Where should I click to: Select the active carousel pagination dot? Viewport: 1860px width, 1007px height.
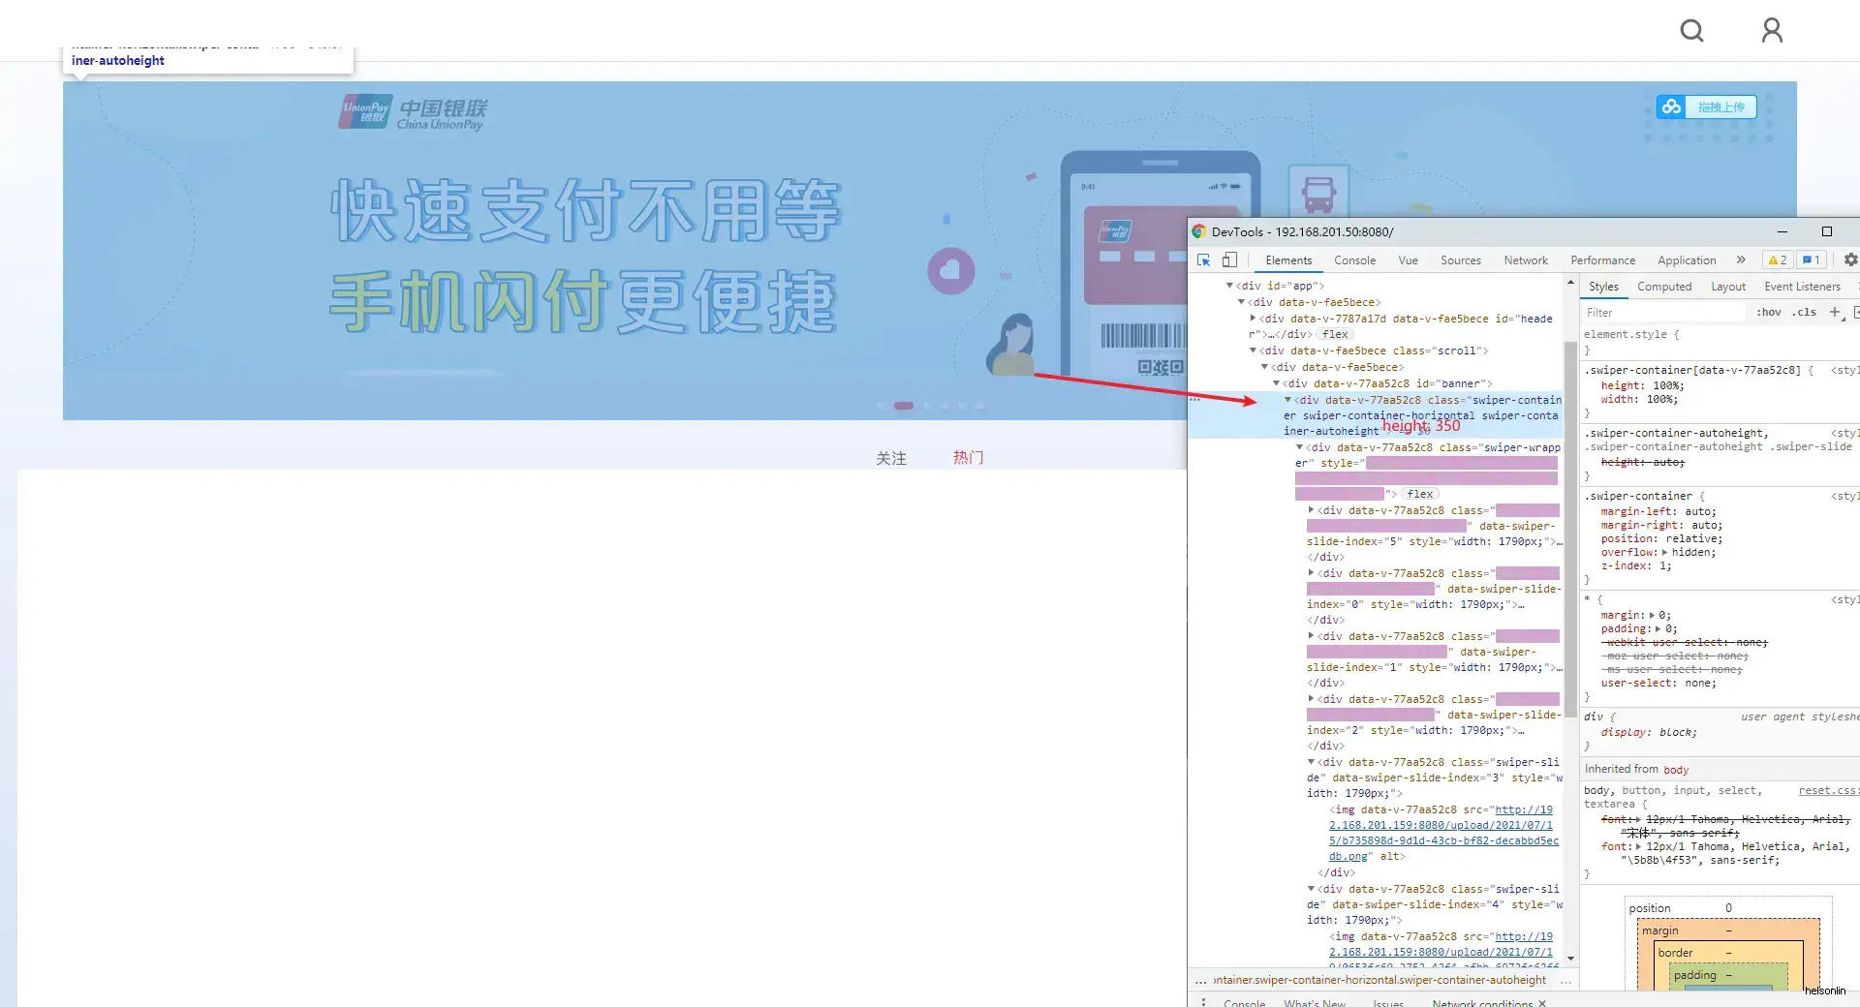tap(905, 406)
